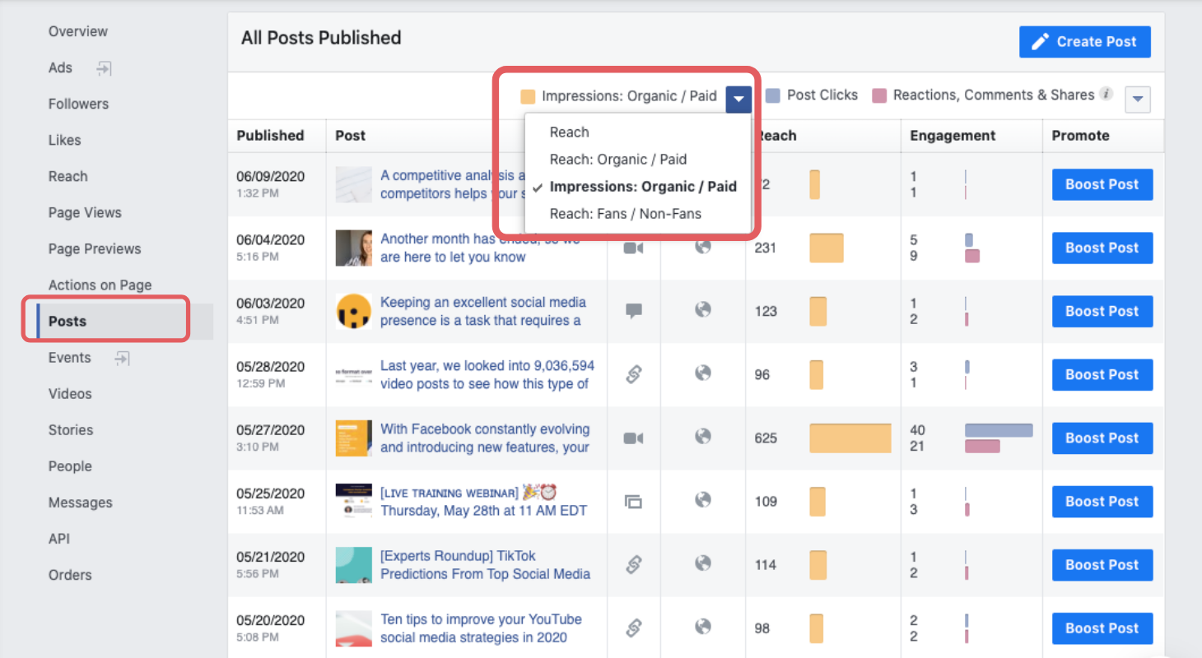Image resolution: width=1202 pixels, height=658 pixels.
Task: Open '[Experts Roundup] TikTok Predictions' post link
Action: pos(485,564)
